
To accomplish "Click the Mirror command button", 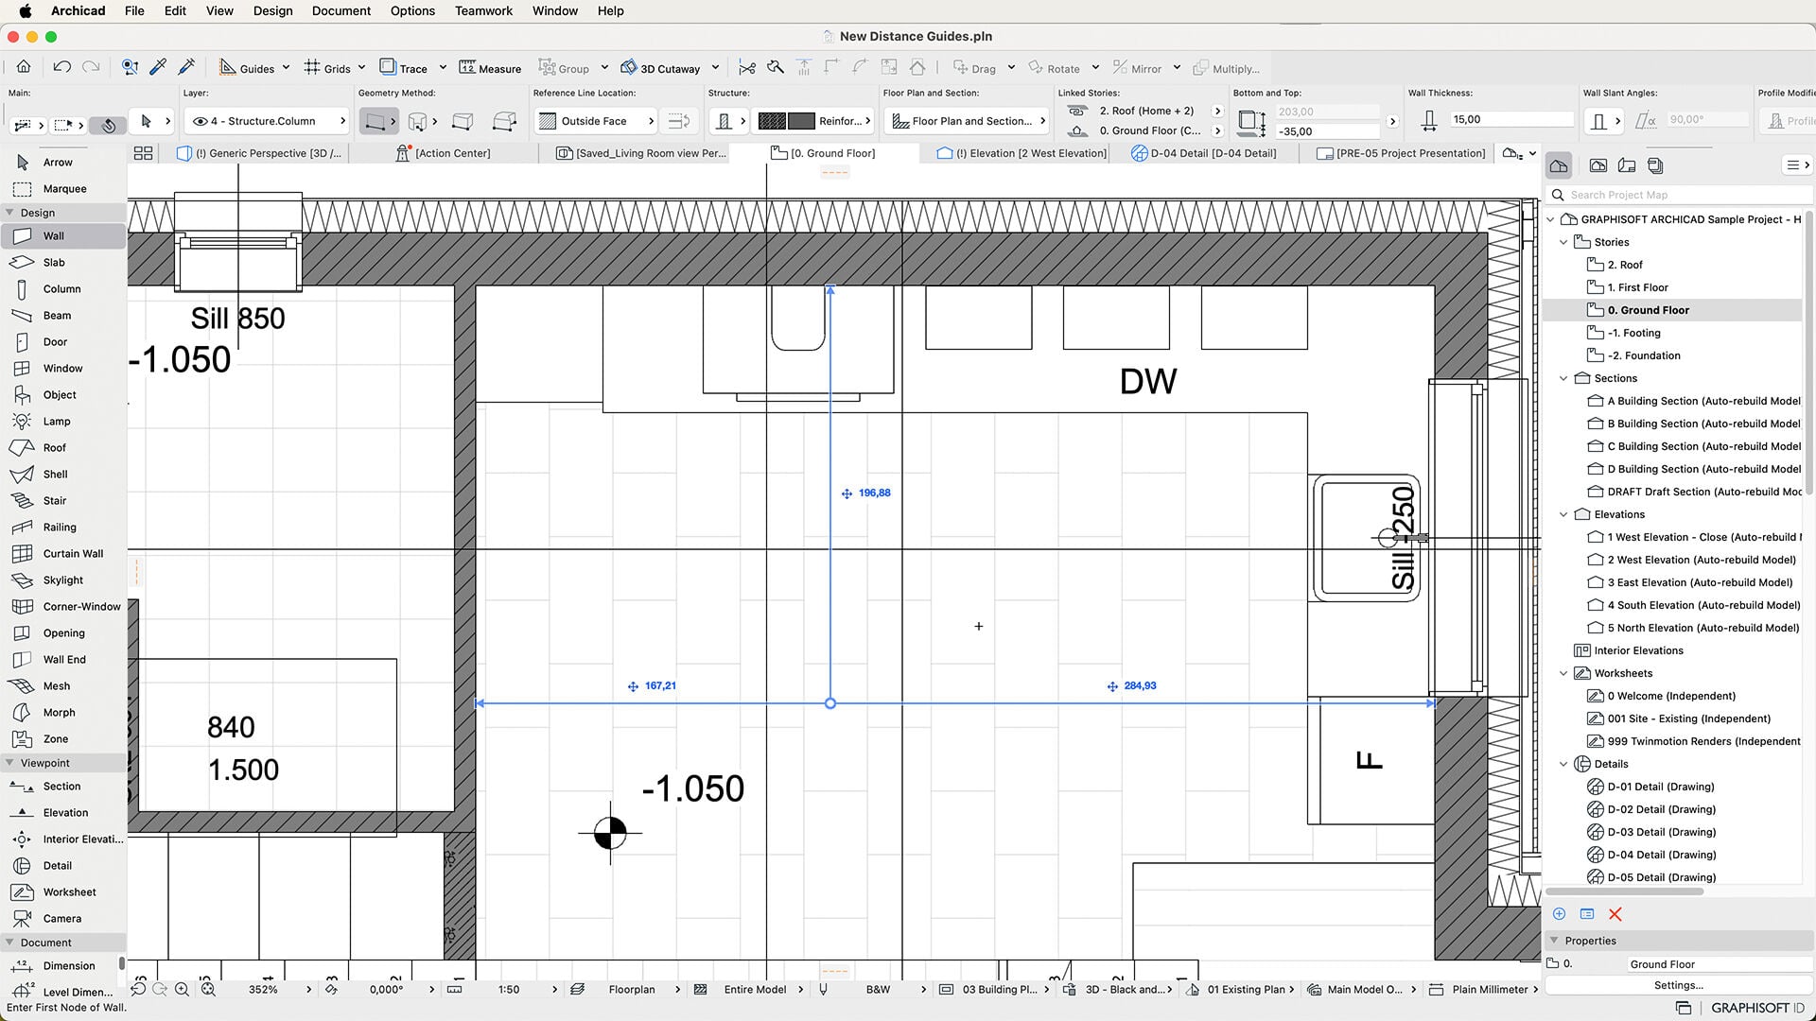I will [1137, 68].
